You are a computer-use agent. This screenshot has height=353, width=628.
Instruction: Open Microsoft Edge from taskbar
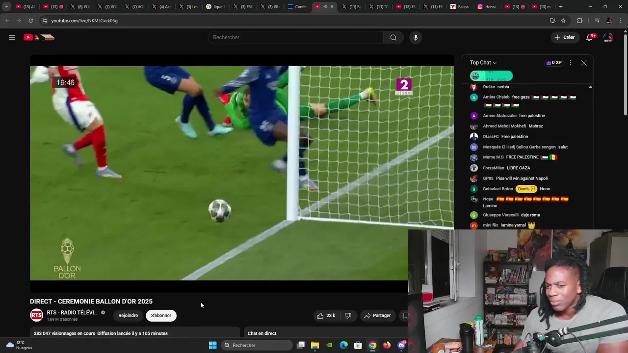tap(344, 345)
